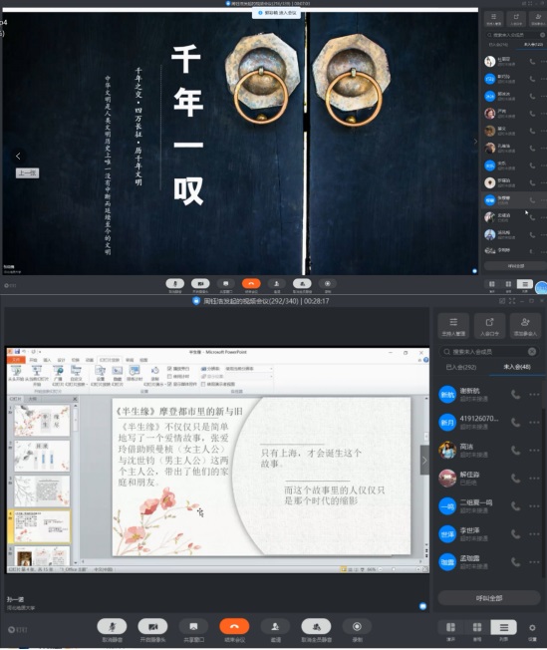The width and height of the screenshot is (547, 650).
Task: Turn on camera in lower meeting toolbar
Action: coord(152,626)
